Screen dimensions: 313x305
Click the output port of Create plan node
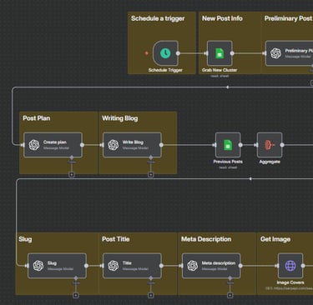(82, 145)
